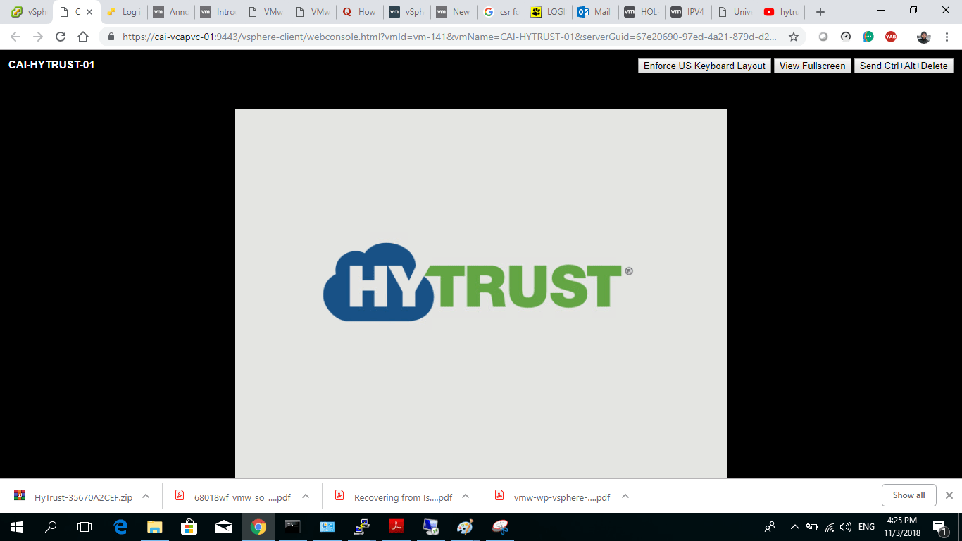Switch to the Mail Outlook tab
The height and width of the screenshot is (541, 962).
pyautogui.click(x=595, y=12)
